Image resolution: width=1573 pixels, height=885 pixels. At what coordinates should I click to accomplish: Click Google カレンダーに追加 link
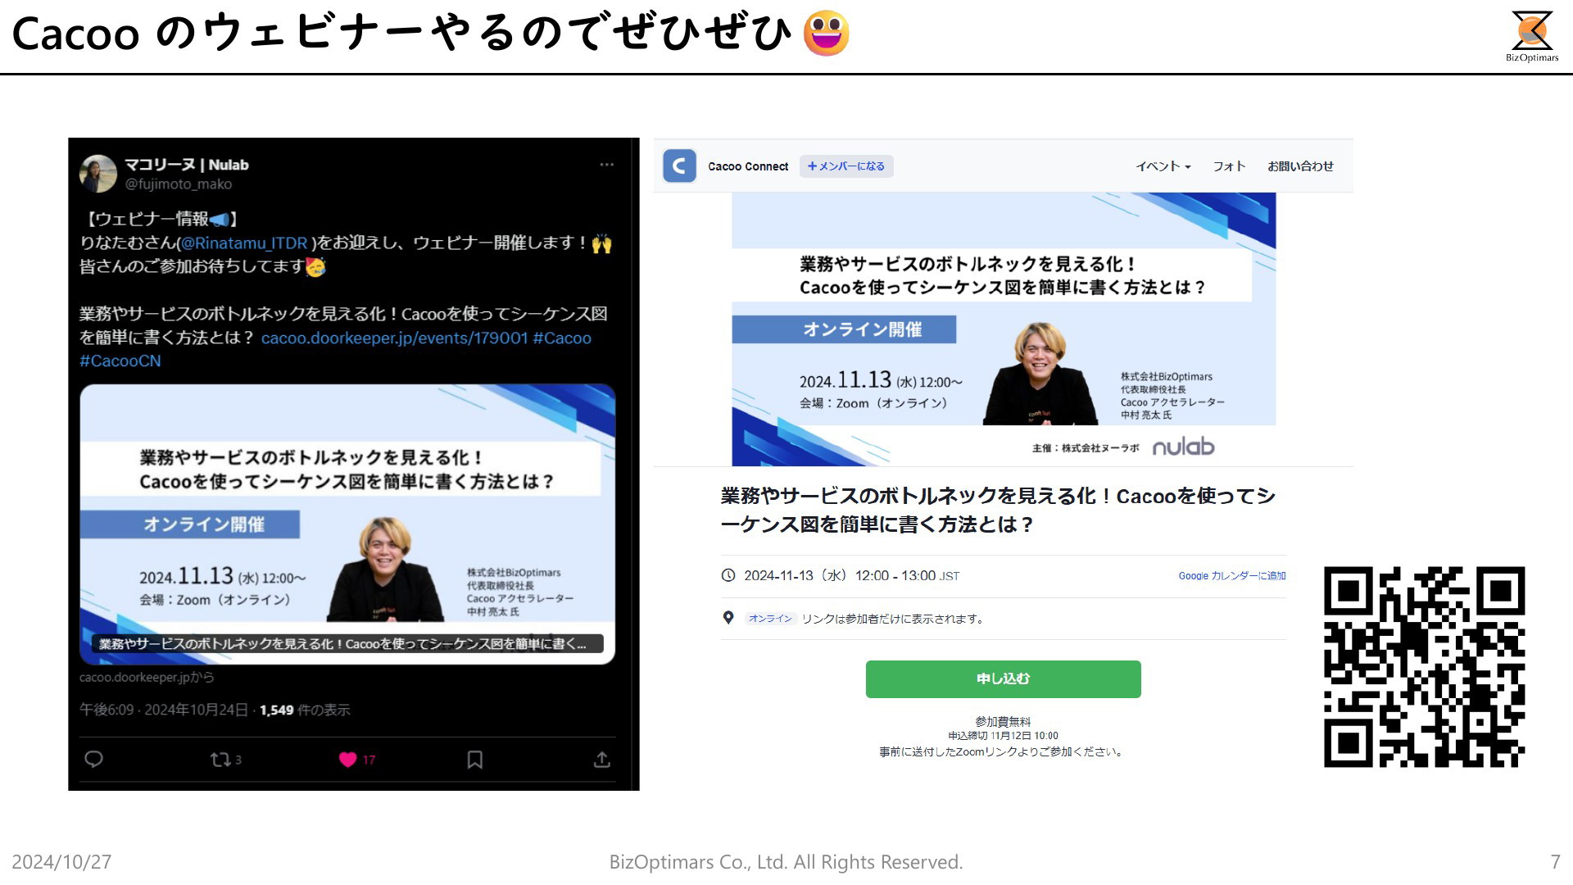coord(1232,576)
